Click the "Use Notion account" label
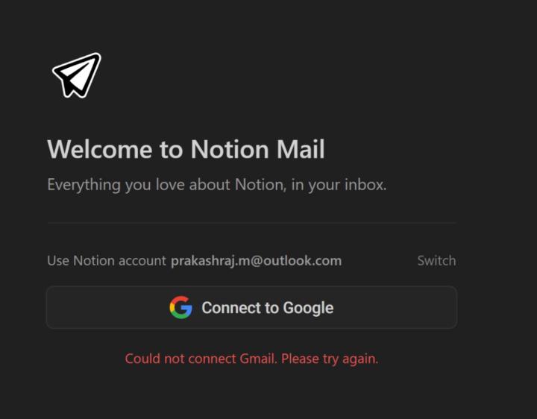 pyautogui.click(x=106, y=260)
